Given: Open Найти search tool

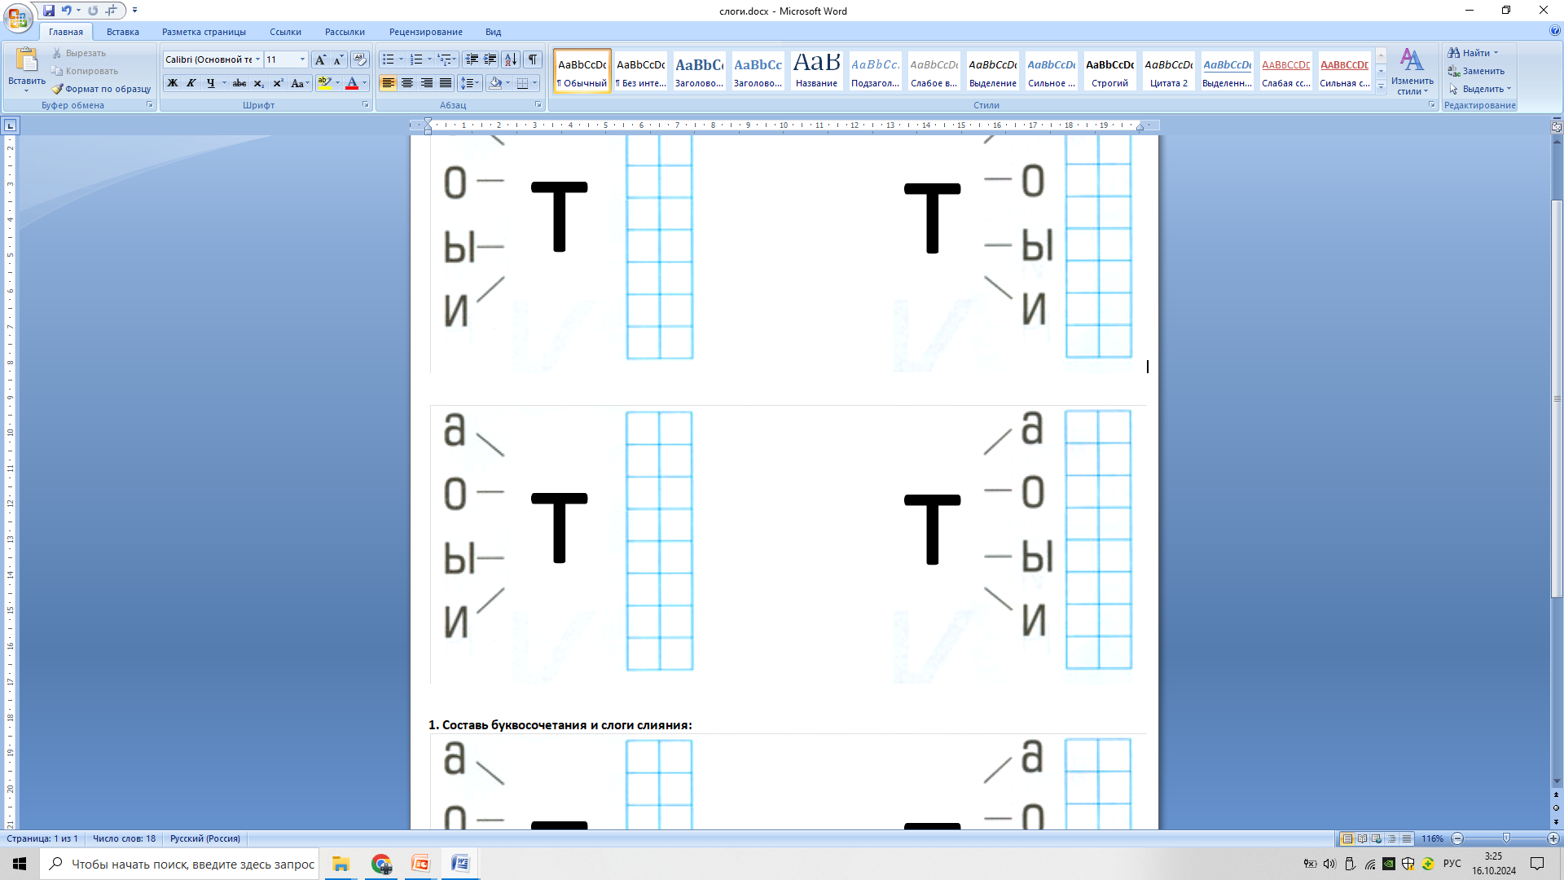Looking at the screenshot, I should click(1473, 53).
